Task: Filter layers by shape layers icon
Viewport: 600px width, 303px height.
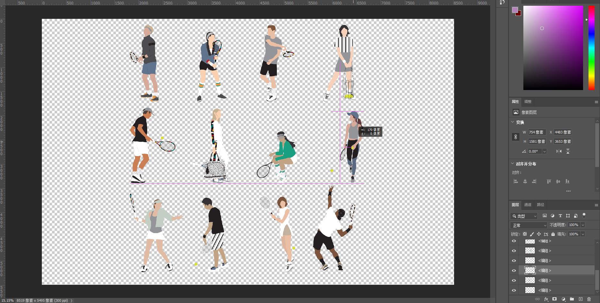Action: pos(568,216)
